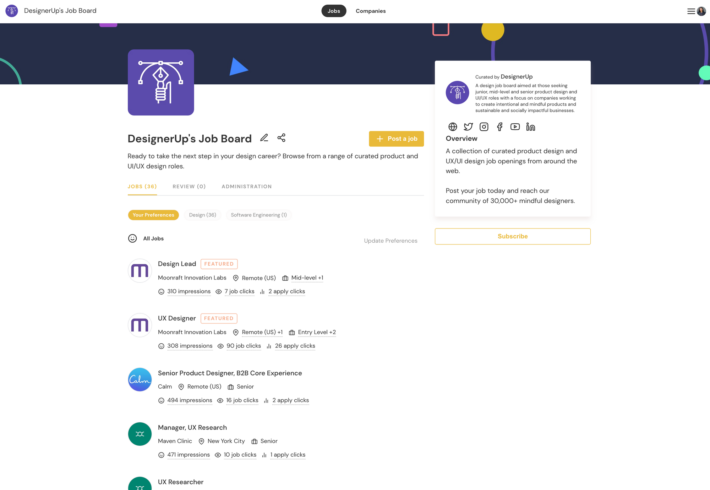Select the Your Preferences filter chip
This screenshot has height=490, width=710.
pyautogui.click(x=153, y=215)
